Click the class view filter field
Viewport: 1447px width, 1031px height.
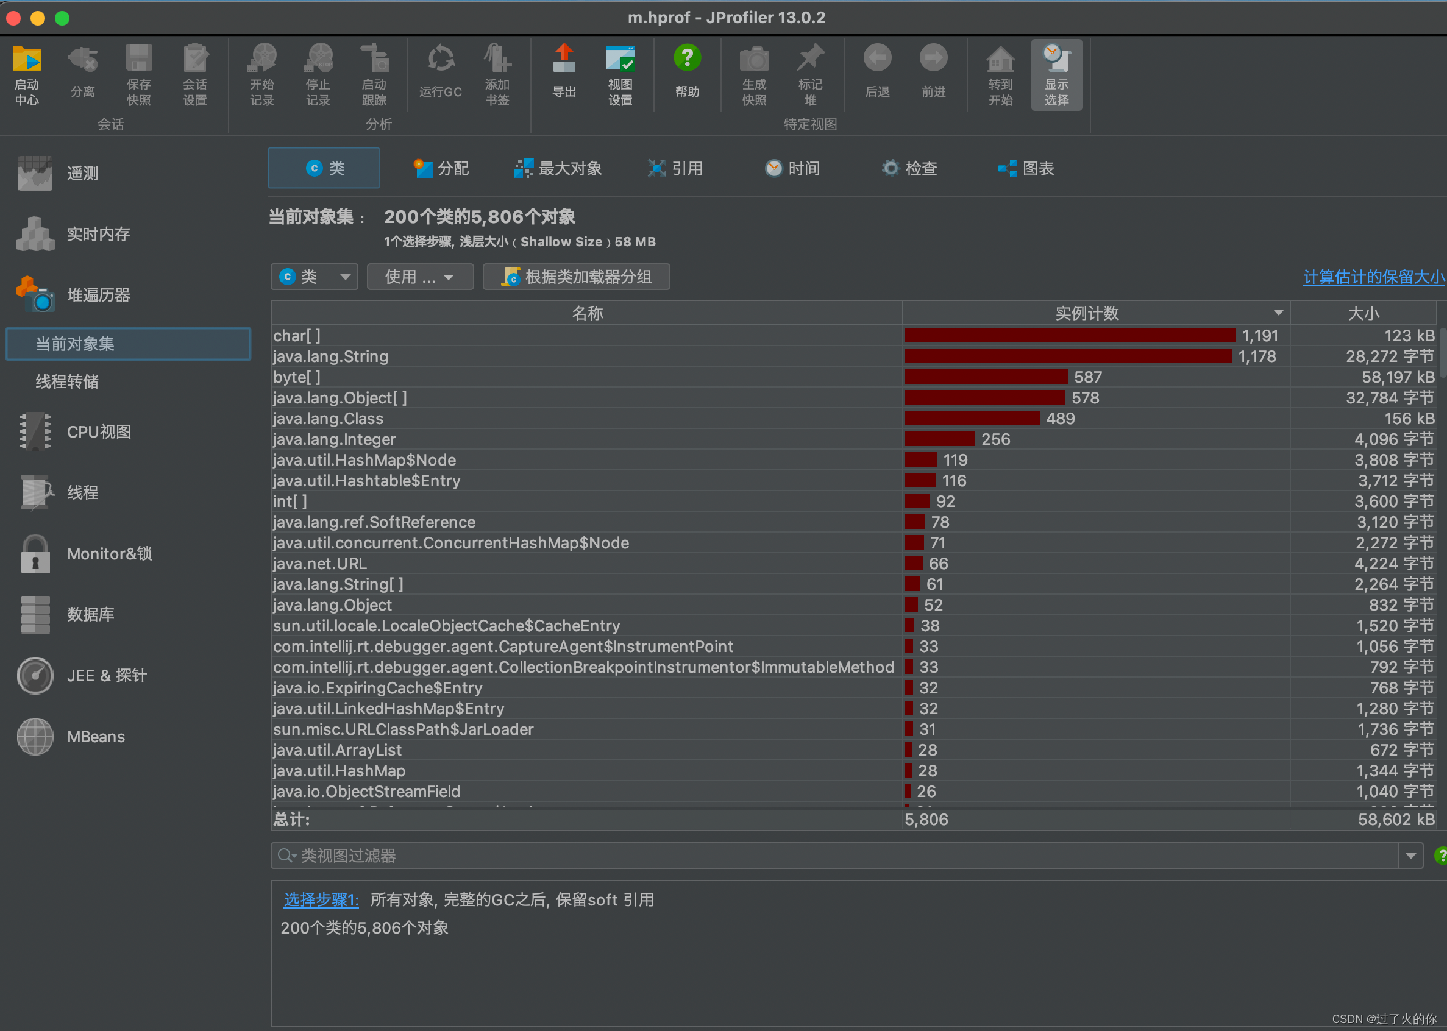[x=835, y=856]
